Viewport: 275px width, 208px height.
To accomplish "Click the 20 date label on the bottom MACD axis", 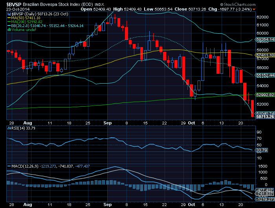I will 240,205.
